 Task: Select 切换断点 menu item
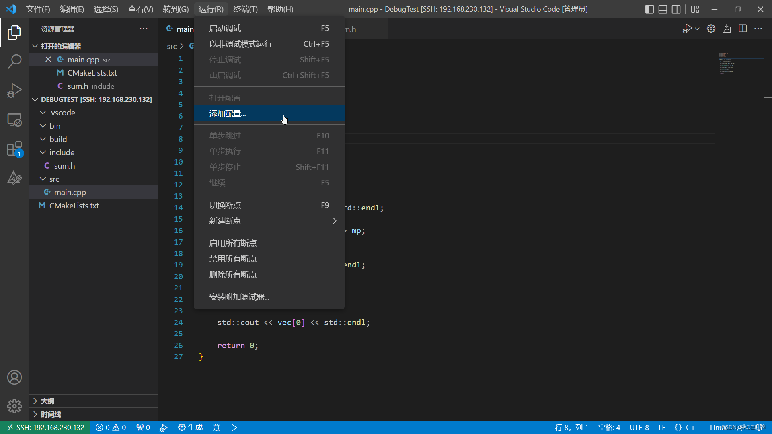tap(269, 205)
